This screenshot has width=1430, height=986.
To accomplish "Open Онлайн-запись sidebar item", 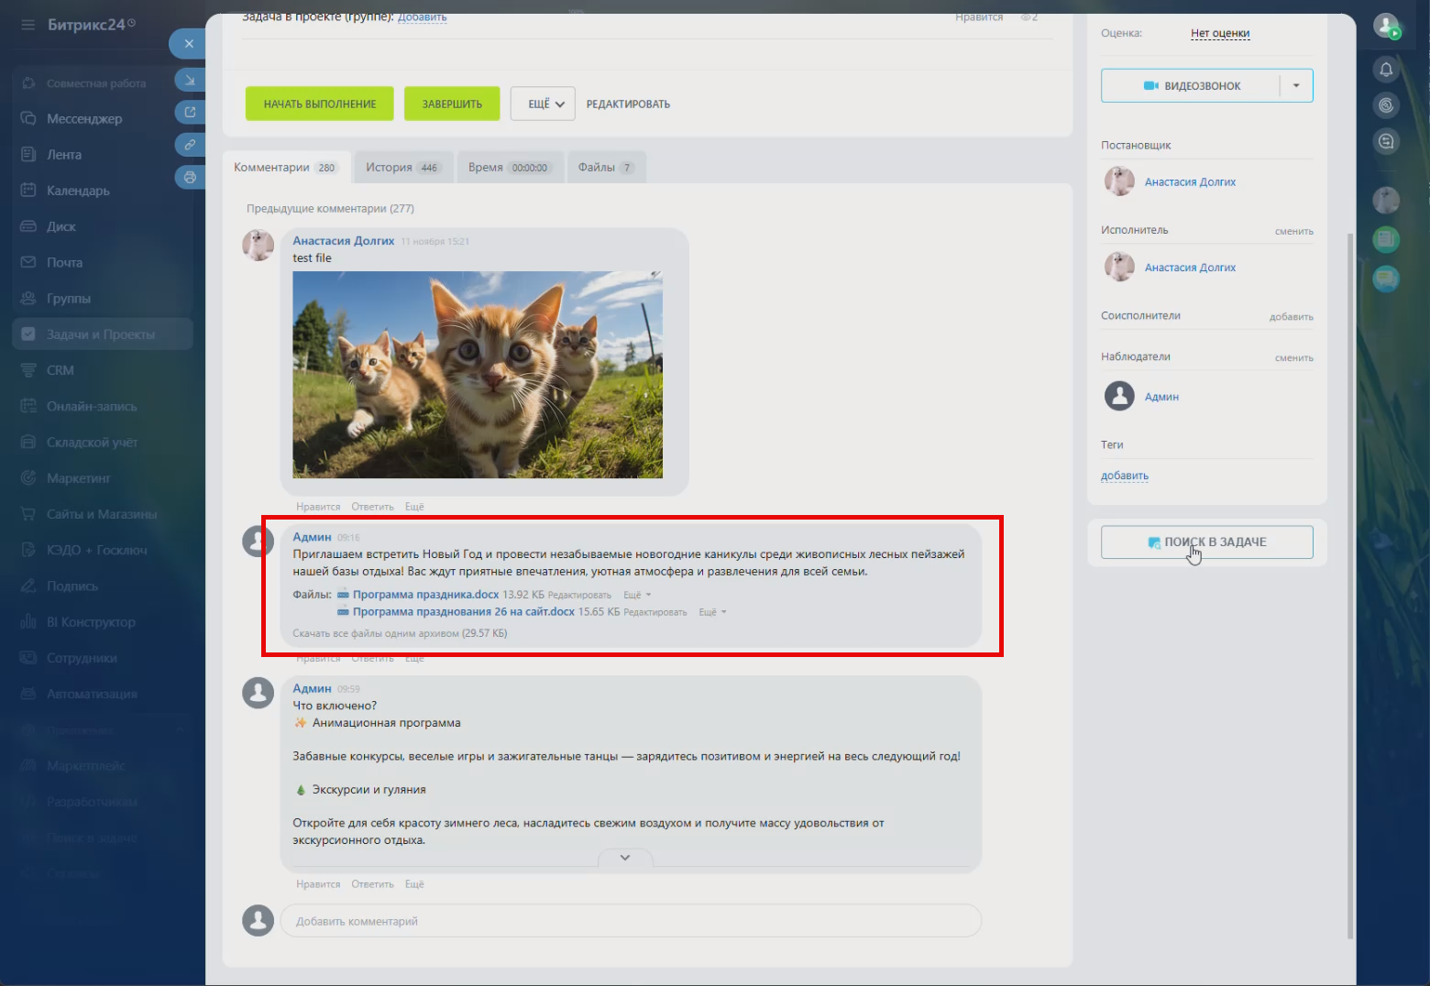I will [x=92, y=406].
